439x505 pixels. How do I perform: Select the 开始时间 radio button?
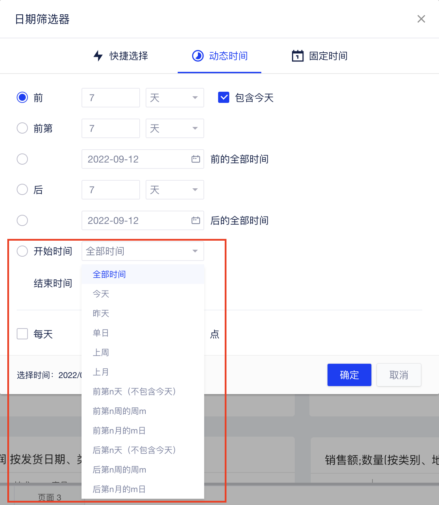click(x=22, y=251)
